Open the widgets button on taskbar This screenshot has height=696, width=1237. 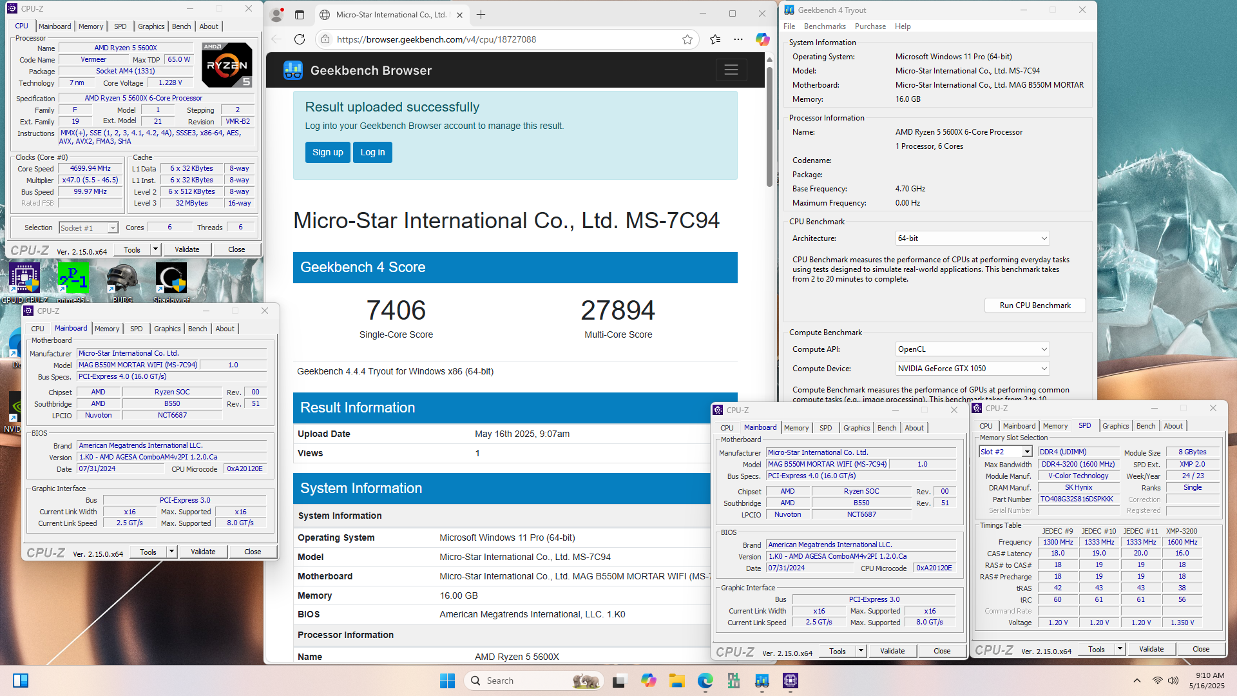coord(21,681)
